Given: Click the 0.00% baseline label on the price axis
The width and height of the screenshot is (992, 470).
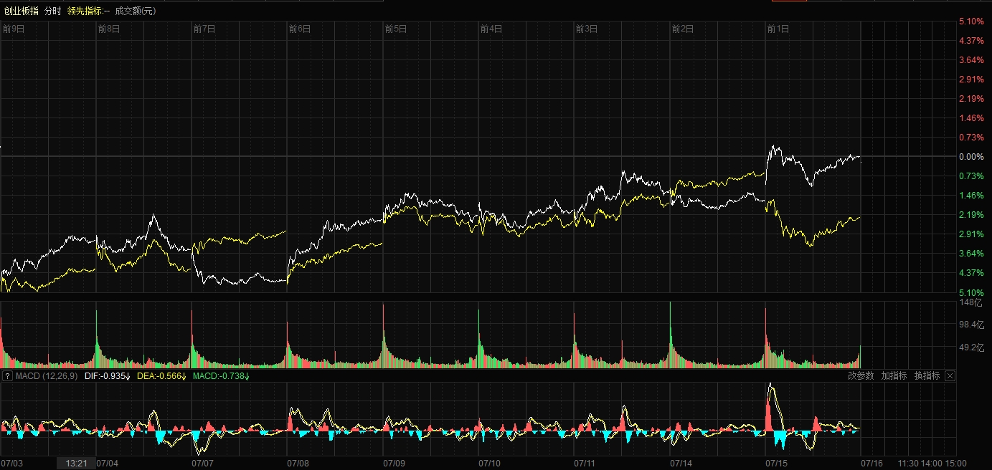Looking at the screenshot, I should (x=970, y=156).
